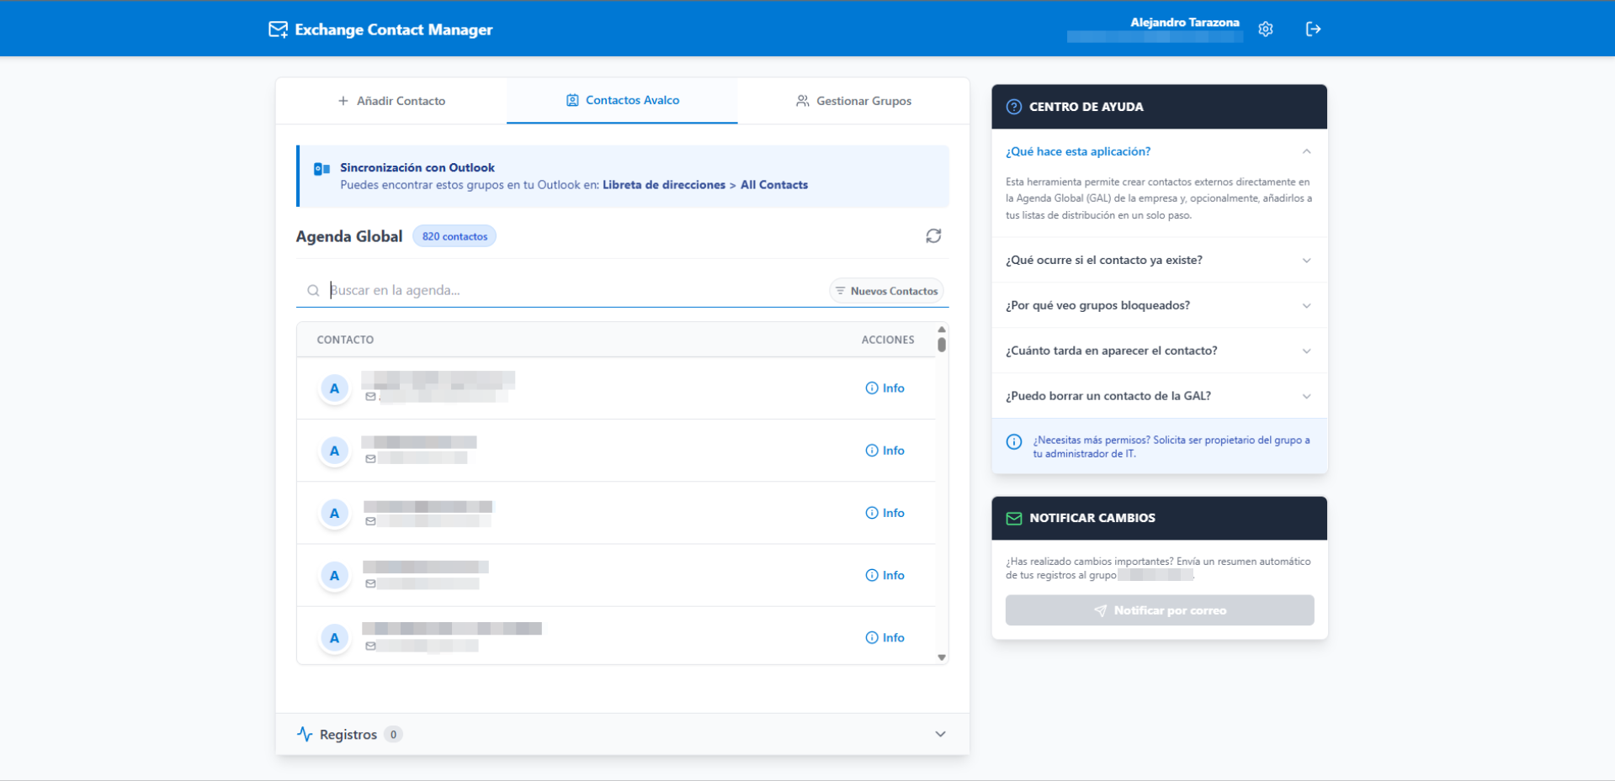Click the Centro de Ayuda question icon
Screen dimensions: 1615x781
1013,107
